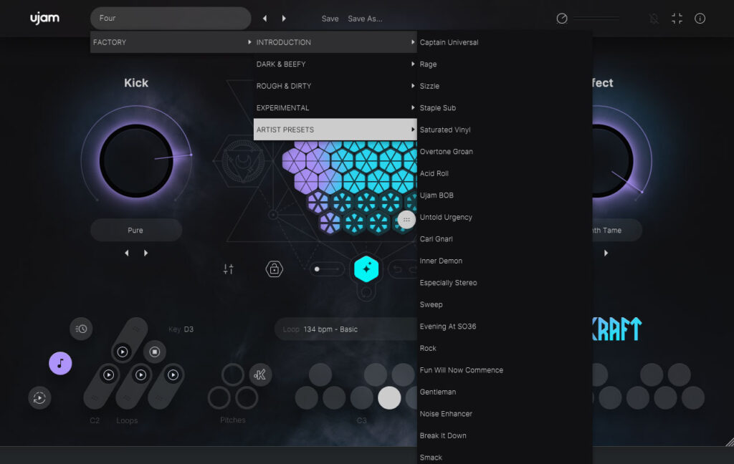Screen dimensions: 734x464
Task: Open the Pure kick sound selector
Action: pyautogui.click(x=136, y=230)
